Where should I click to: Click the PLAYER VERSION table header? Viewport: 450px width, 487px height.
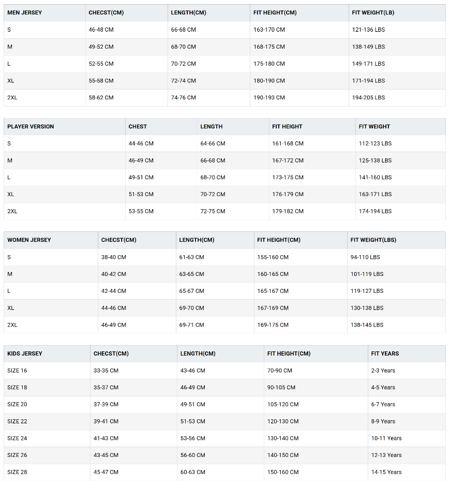[x=31, y=126]
